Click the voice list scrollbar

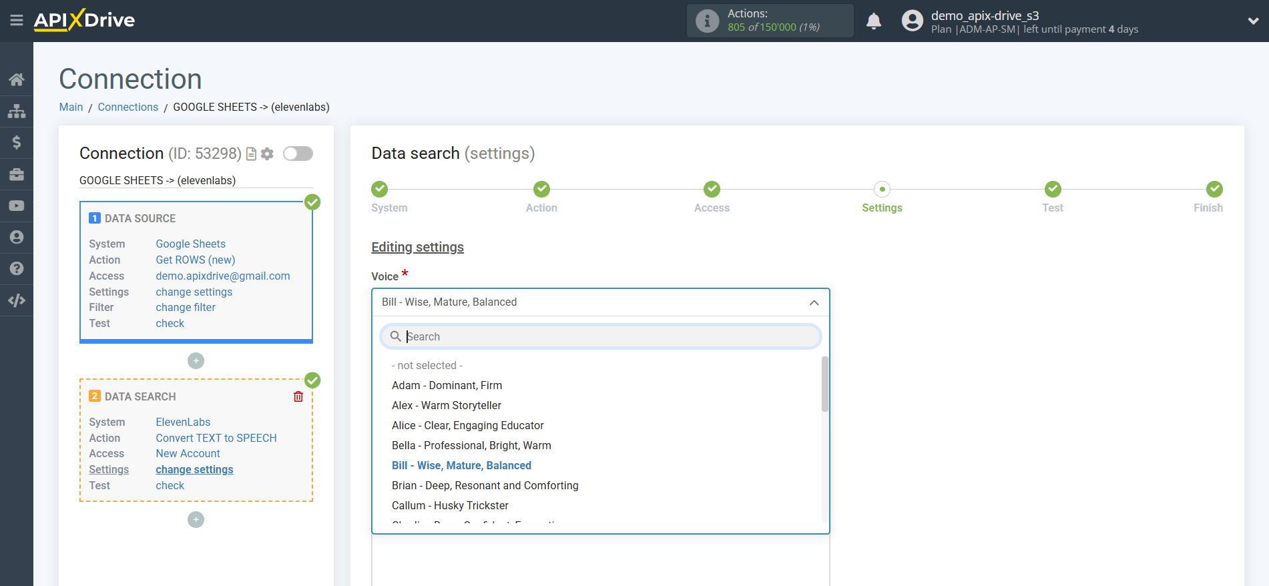pyautogui.click(x=825, y=384)
